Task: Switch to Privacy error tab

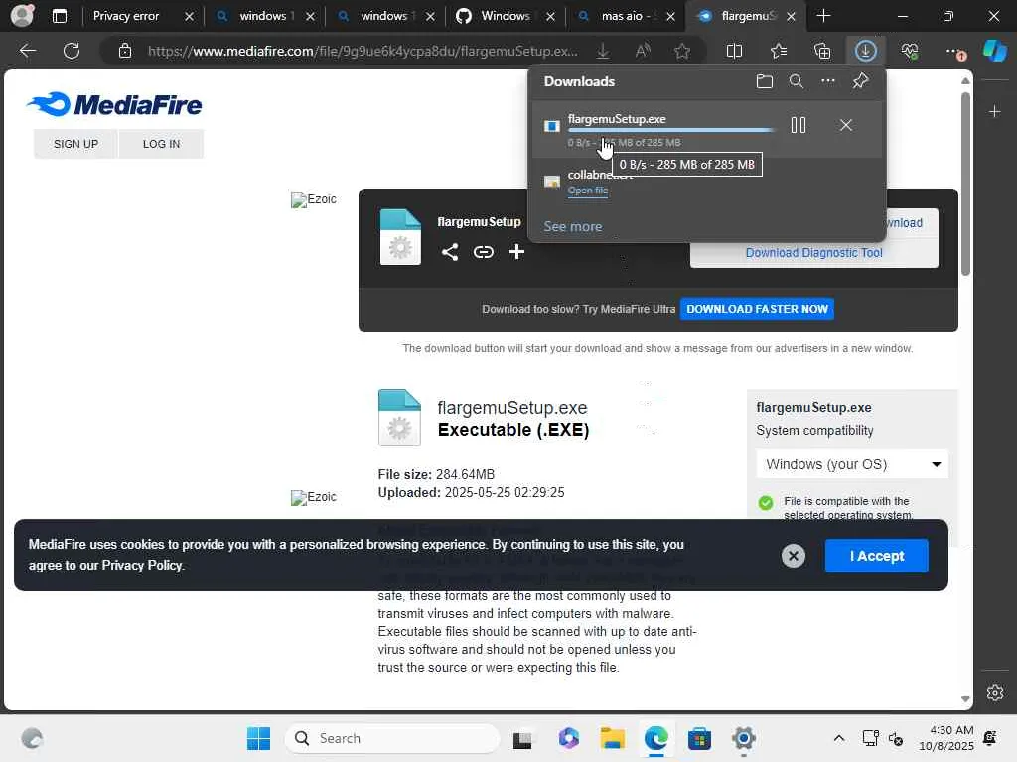Action: point(126,16)
